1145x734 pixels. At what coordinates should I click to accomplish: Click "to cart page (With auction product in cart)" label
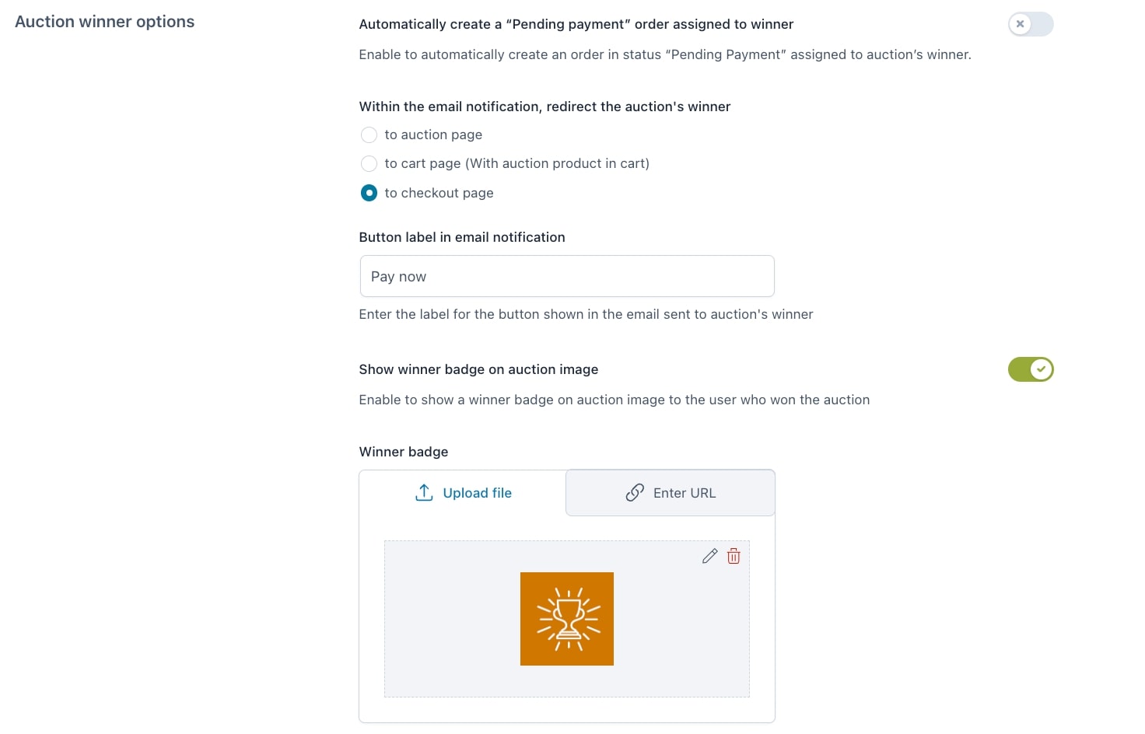516,163
